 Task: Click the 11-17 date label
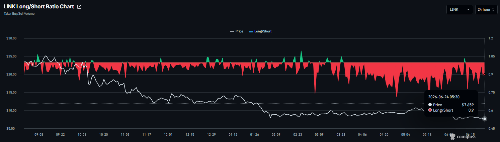147,135
